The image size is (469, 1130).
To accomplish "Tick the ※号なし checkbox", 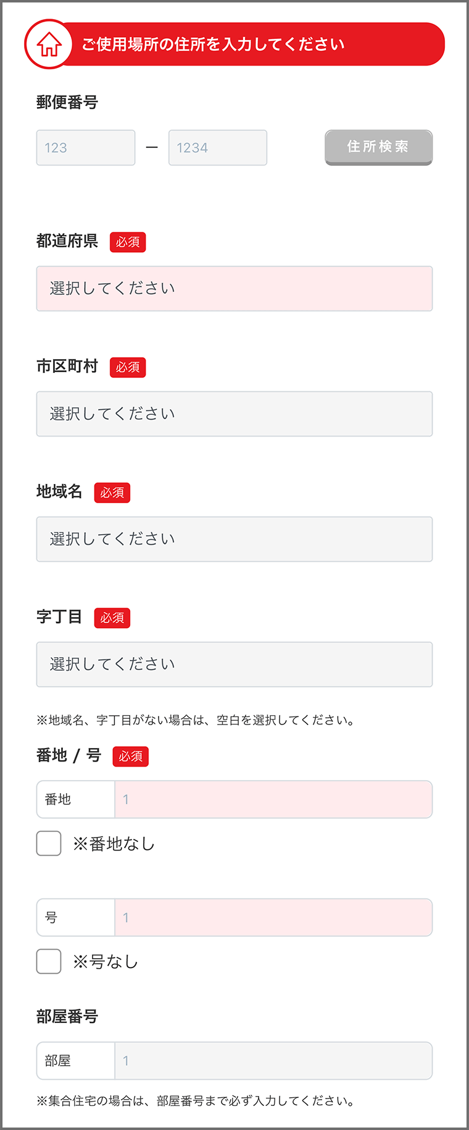I will point(49,961).
